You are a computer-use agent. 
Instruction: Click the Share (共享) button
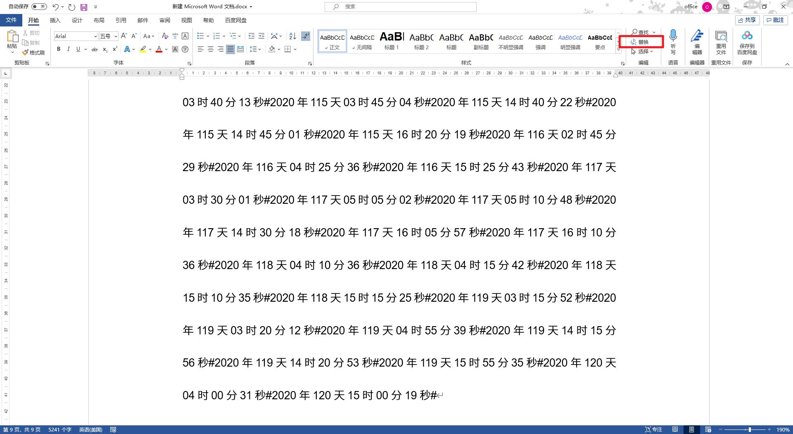coord(747,20)
